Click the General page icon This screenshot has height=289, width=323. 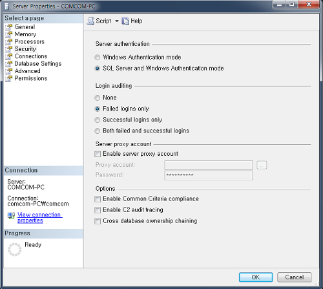[x=9, y=27]
